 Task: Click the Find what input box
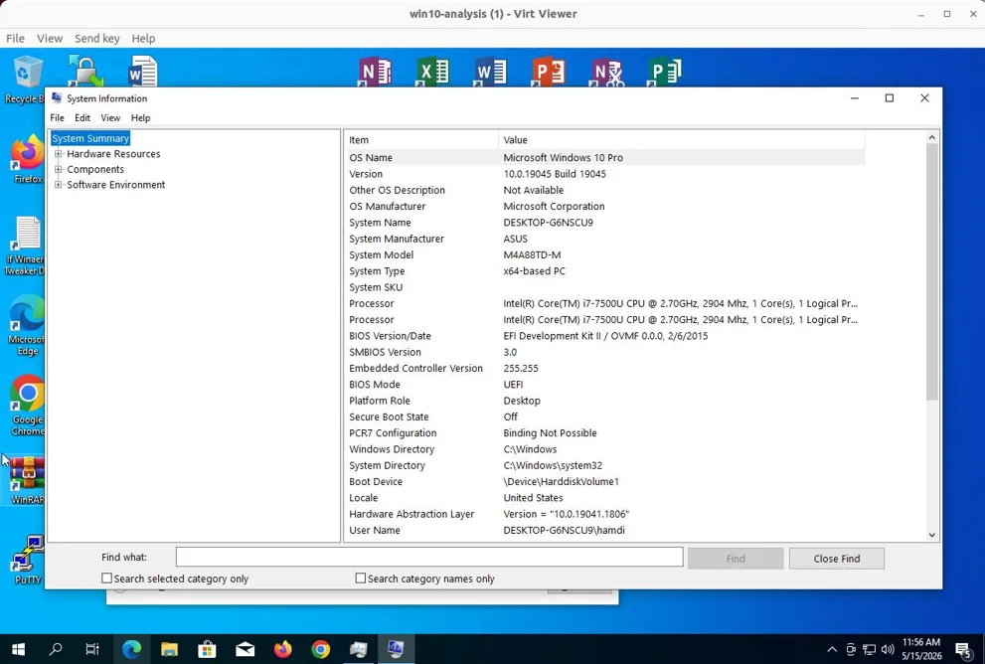click(x=429, y=557)
